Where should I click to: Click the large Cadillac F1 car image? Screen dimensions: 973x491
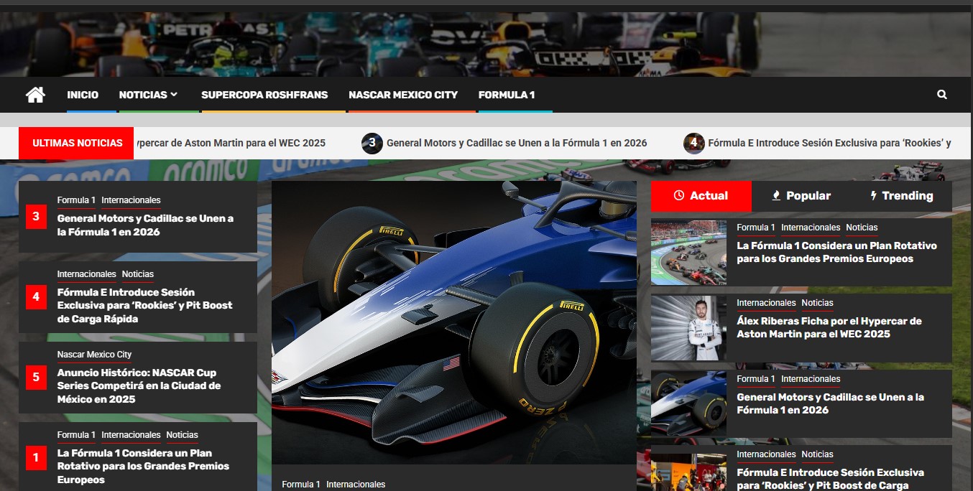(453, 322)
